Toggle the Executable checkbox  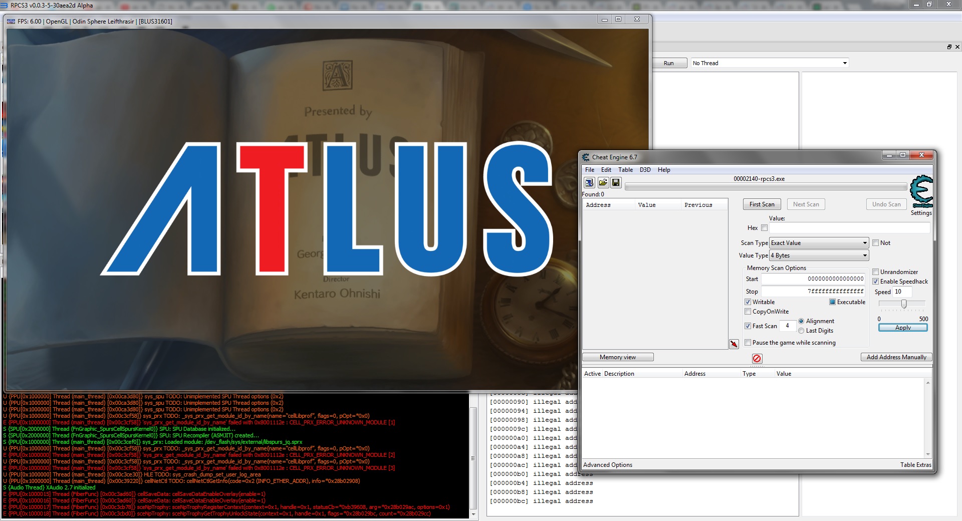pos(833,302)
